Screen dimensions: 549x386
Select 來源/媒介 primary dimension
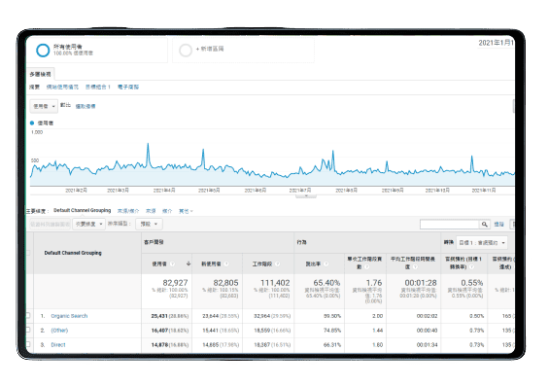point(128,211)
